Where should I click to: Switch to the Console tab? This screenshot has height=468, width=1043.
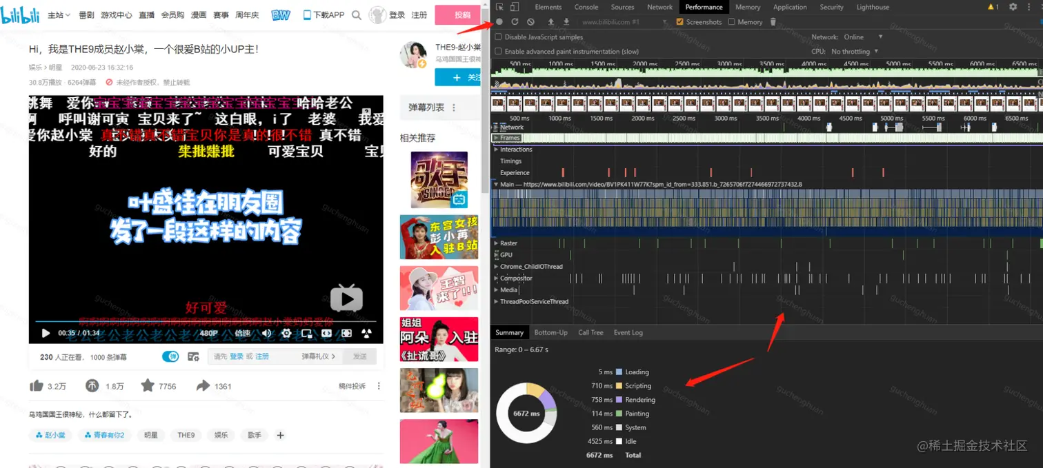coord(586,7)
